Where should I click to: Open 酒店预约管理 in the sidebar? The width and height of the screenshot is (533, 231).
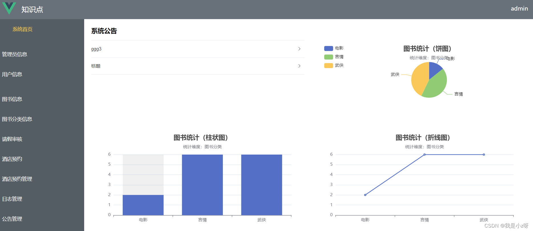[17, 179]
